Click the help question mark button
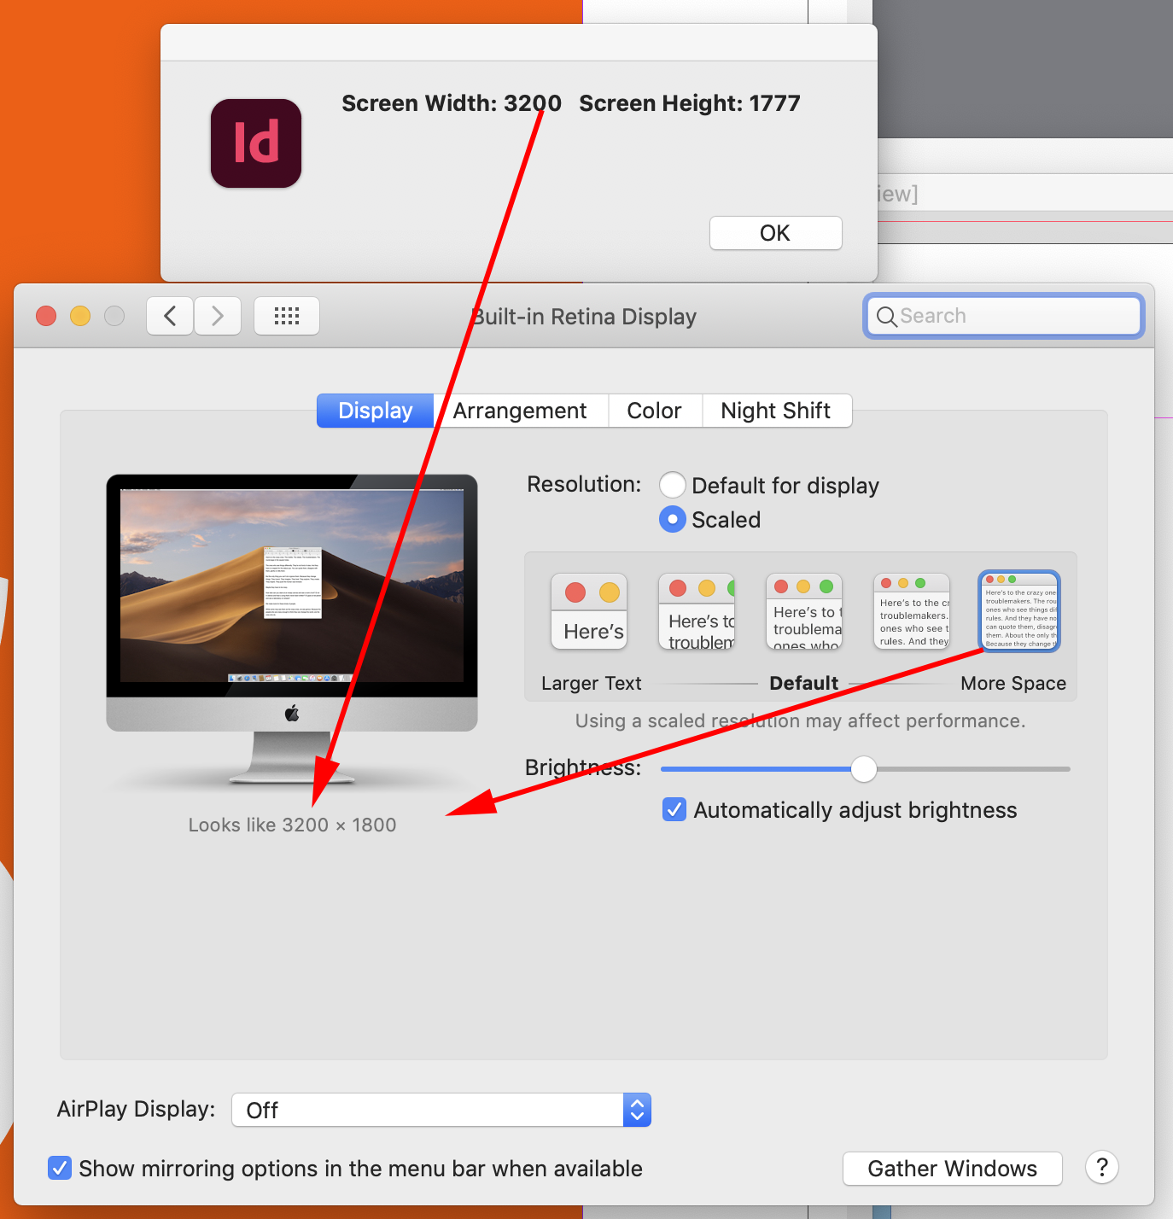This screenshot has width=1173, height=1219. pyautogui.click(x=1101, y=1168)
